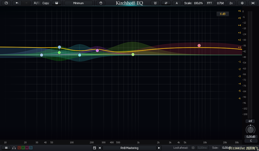This screenshot has width=259, height=151.
Task: Open the preset folder icon
Action: point(6,3)
